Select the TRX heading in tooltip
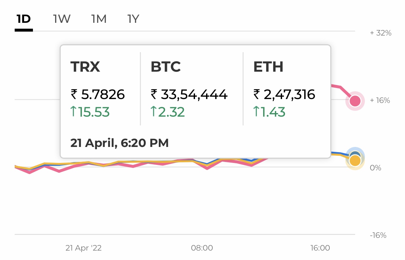Screen dimensions: 405x260 85,67
